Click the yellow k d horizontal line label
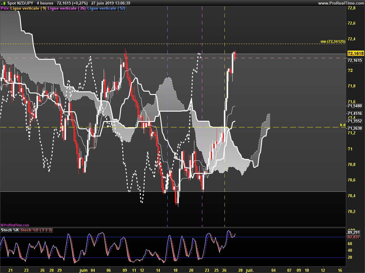 pyautogui.click(x=342, y=125)
